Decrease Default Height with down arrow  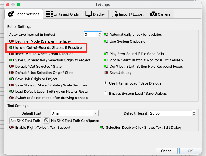[x=194, y=114]
